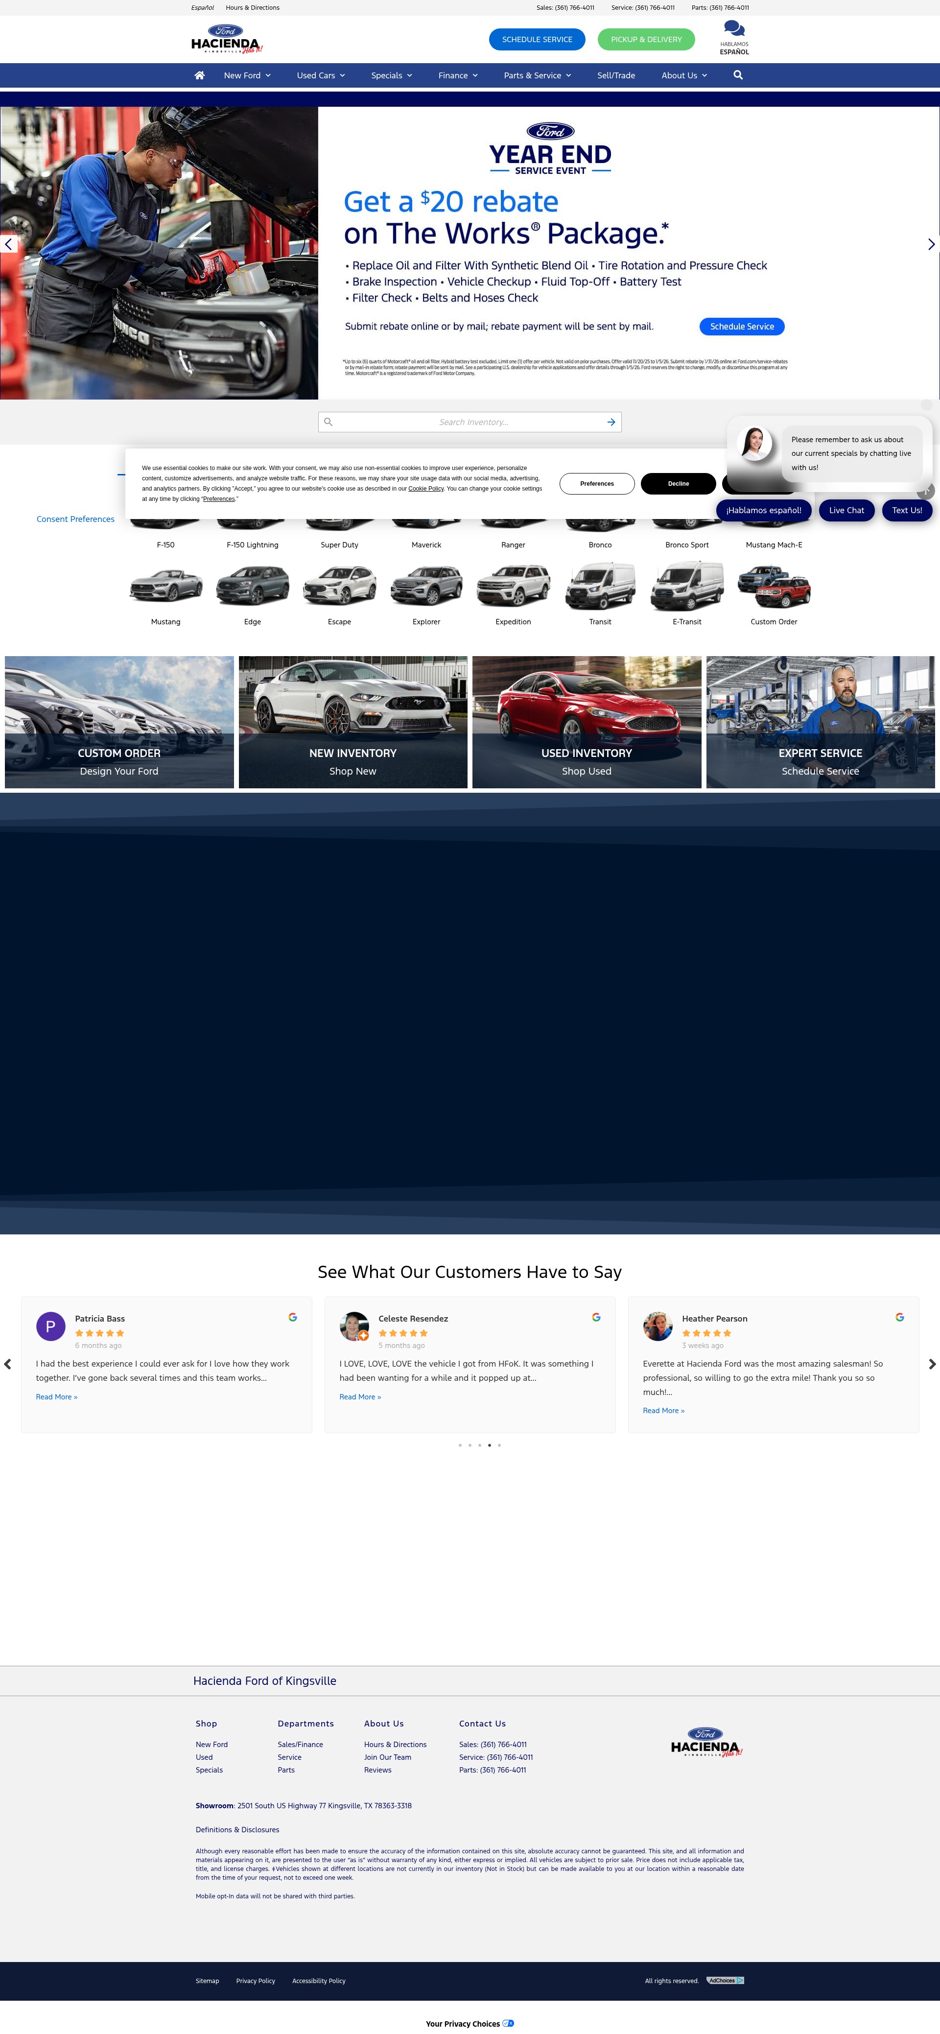Screen dimensions: 940x2034
Task: Click Google icon on Patricia Bass review
Action: point(293,1317)
